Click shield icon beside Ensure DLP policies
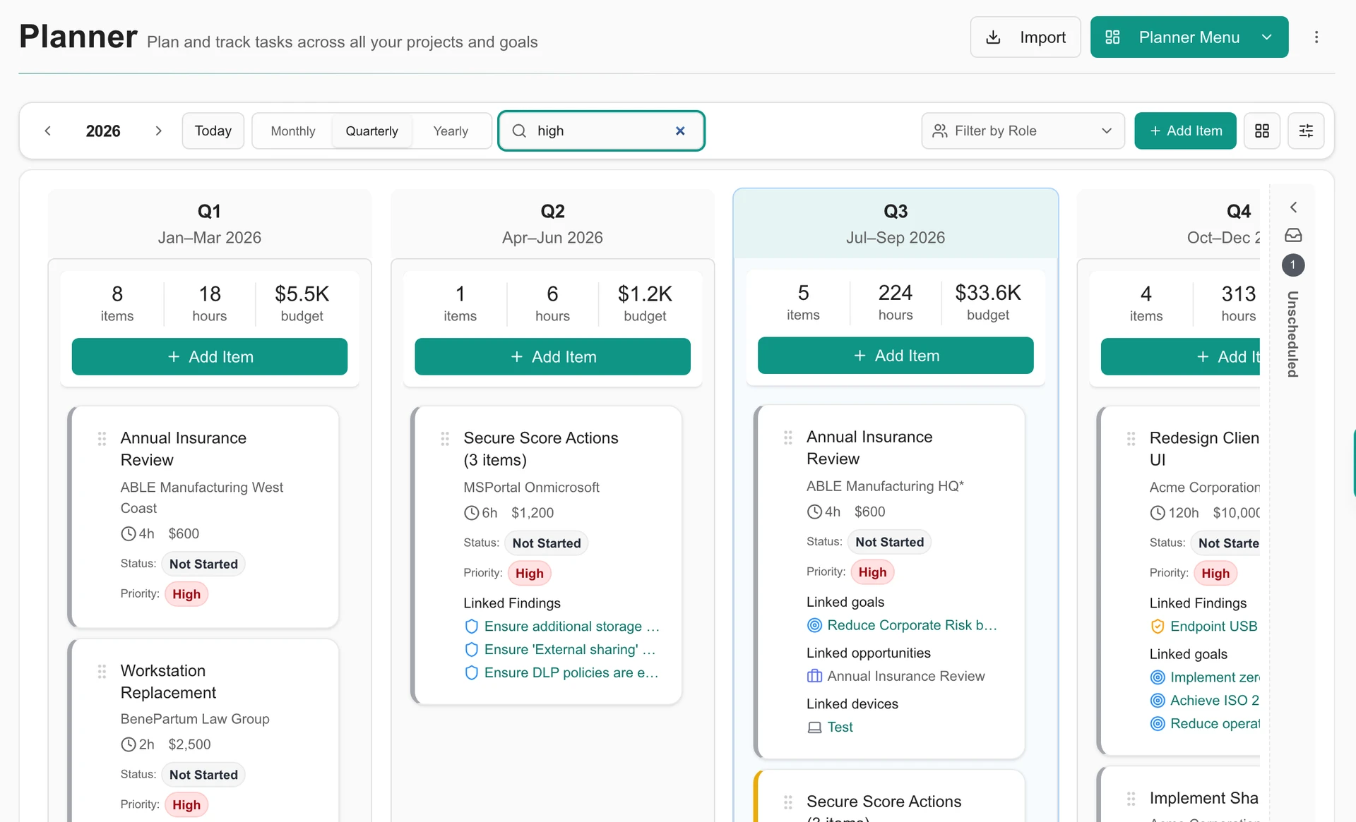The width and height of the screenshot is (1356, 822). point(471,673)
